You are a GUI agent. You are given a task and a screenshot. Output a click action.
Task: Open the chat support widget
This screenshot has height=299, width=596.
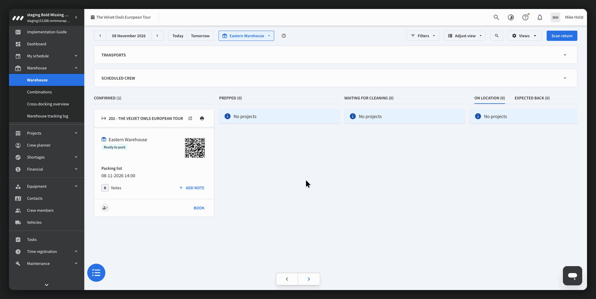point(572,275)
